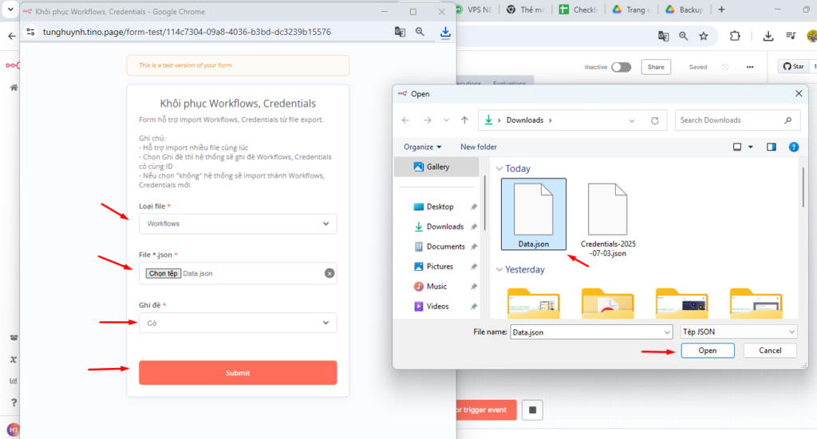Select Gallery in Open dialog sidebar
The height and width of the screenshot is (439, 817).
tap(438, 167)
